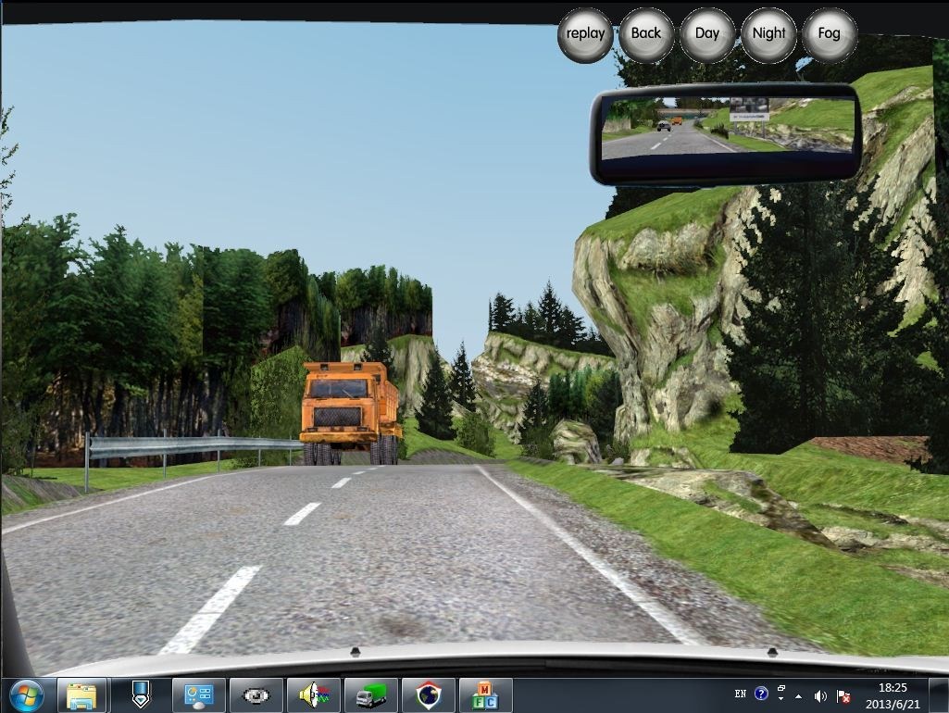The width and height of the screenshot is (949, 713).
Task: Open the clock showing 18:25
Action: click(x=894, y=694)
